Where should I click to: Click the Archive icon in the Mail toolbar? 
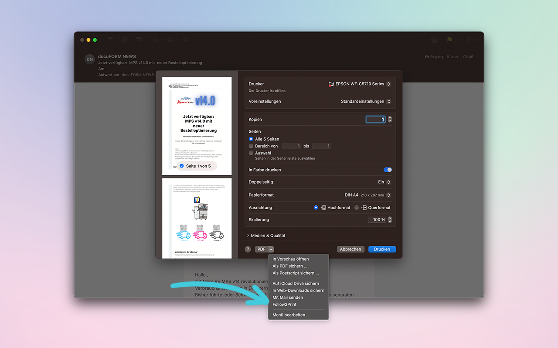[x=110, y=40]
